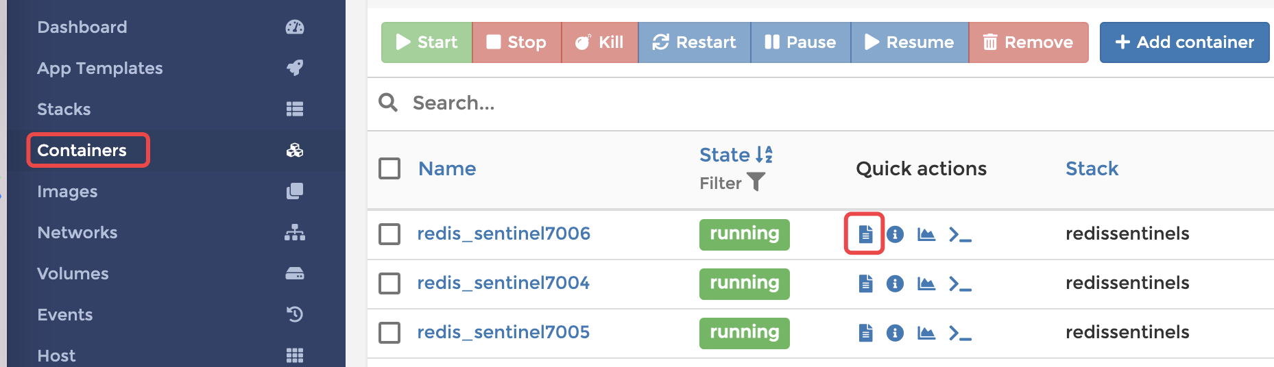The width and height of the screenshot is (1274, 367).
Task: Open logs icon for redis_sentinel7005
Action: coord(865,333)
